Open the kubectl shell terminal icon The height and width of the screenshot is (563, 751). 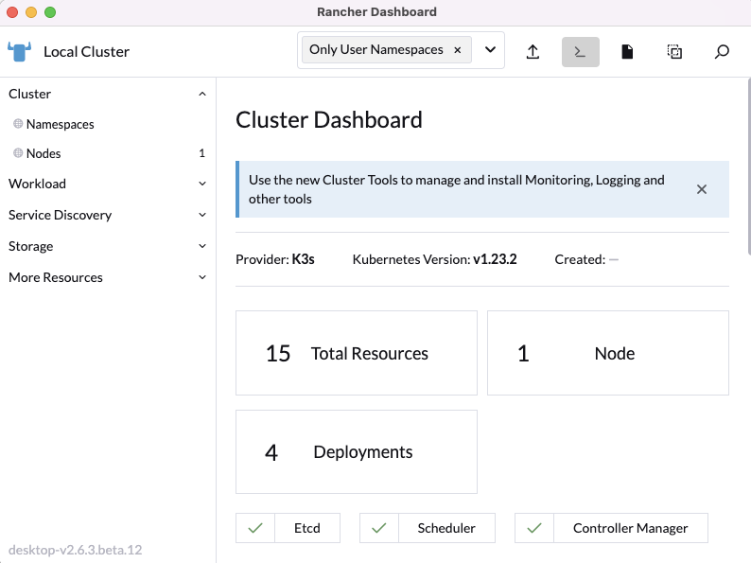580,52
